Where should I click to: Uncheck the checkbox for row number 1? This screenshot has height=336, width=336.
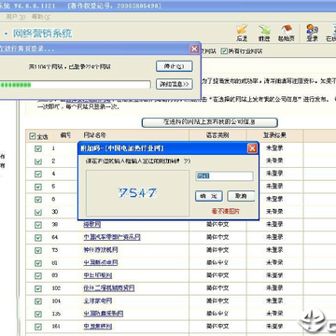coord(38,148)
